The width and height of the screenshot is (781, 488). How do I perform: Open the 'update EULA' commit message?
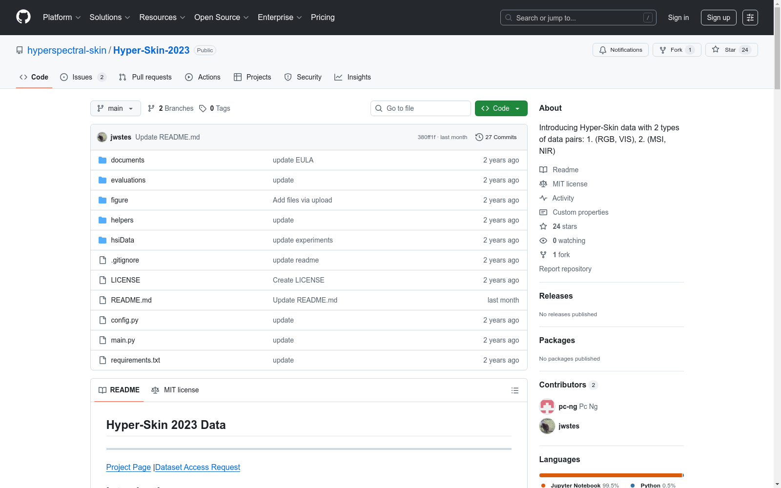tap(293, 160)
